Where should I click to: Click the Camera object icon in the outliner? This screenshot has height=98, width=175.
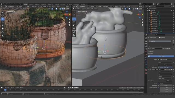tap(151, 12)
